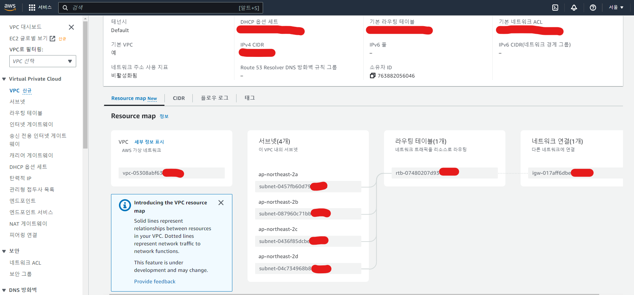Open the Elastic IP sidebar item
634x295 pixels.
point(20,178)
